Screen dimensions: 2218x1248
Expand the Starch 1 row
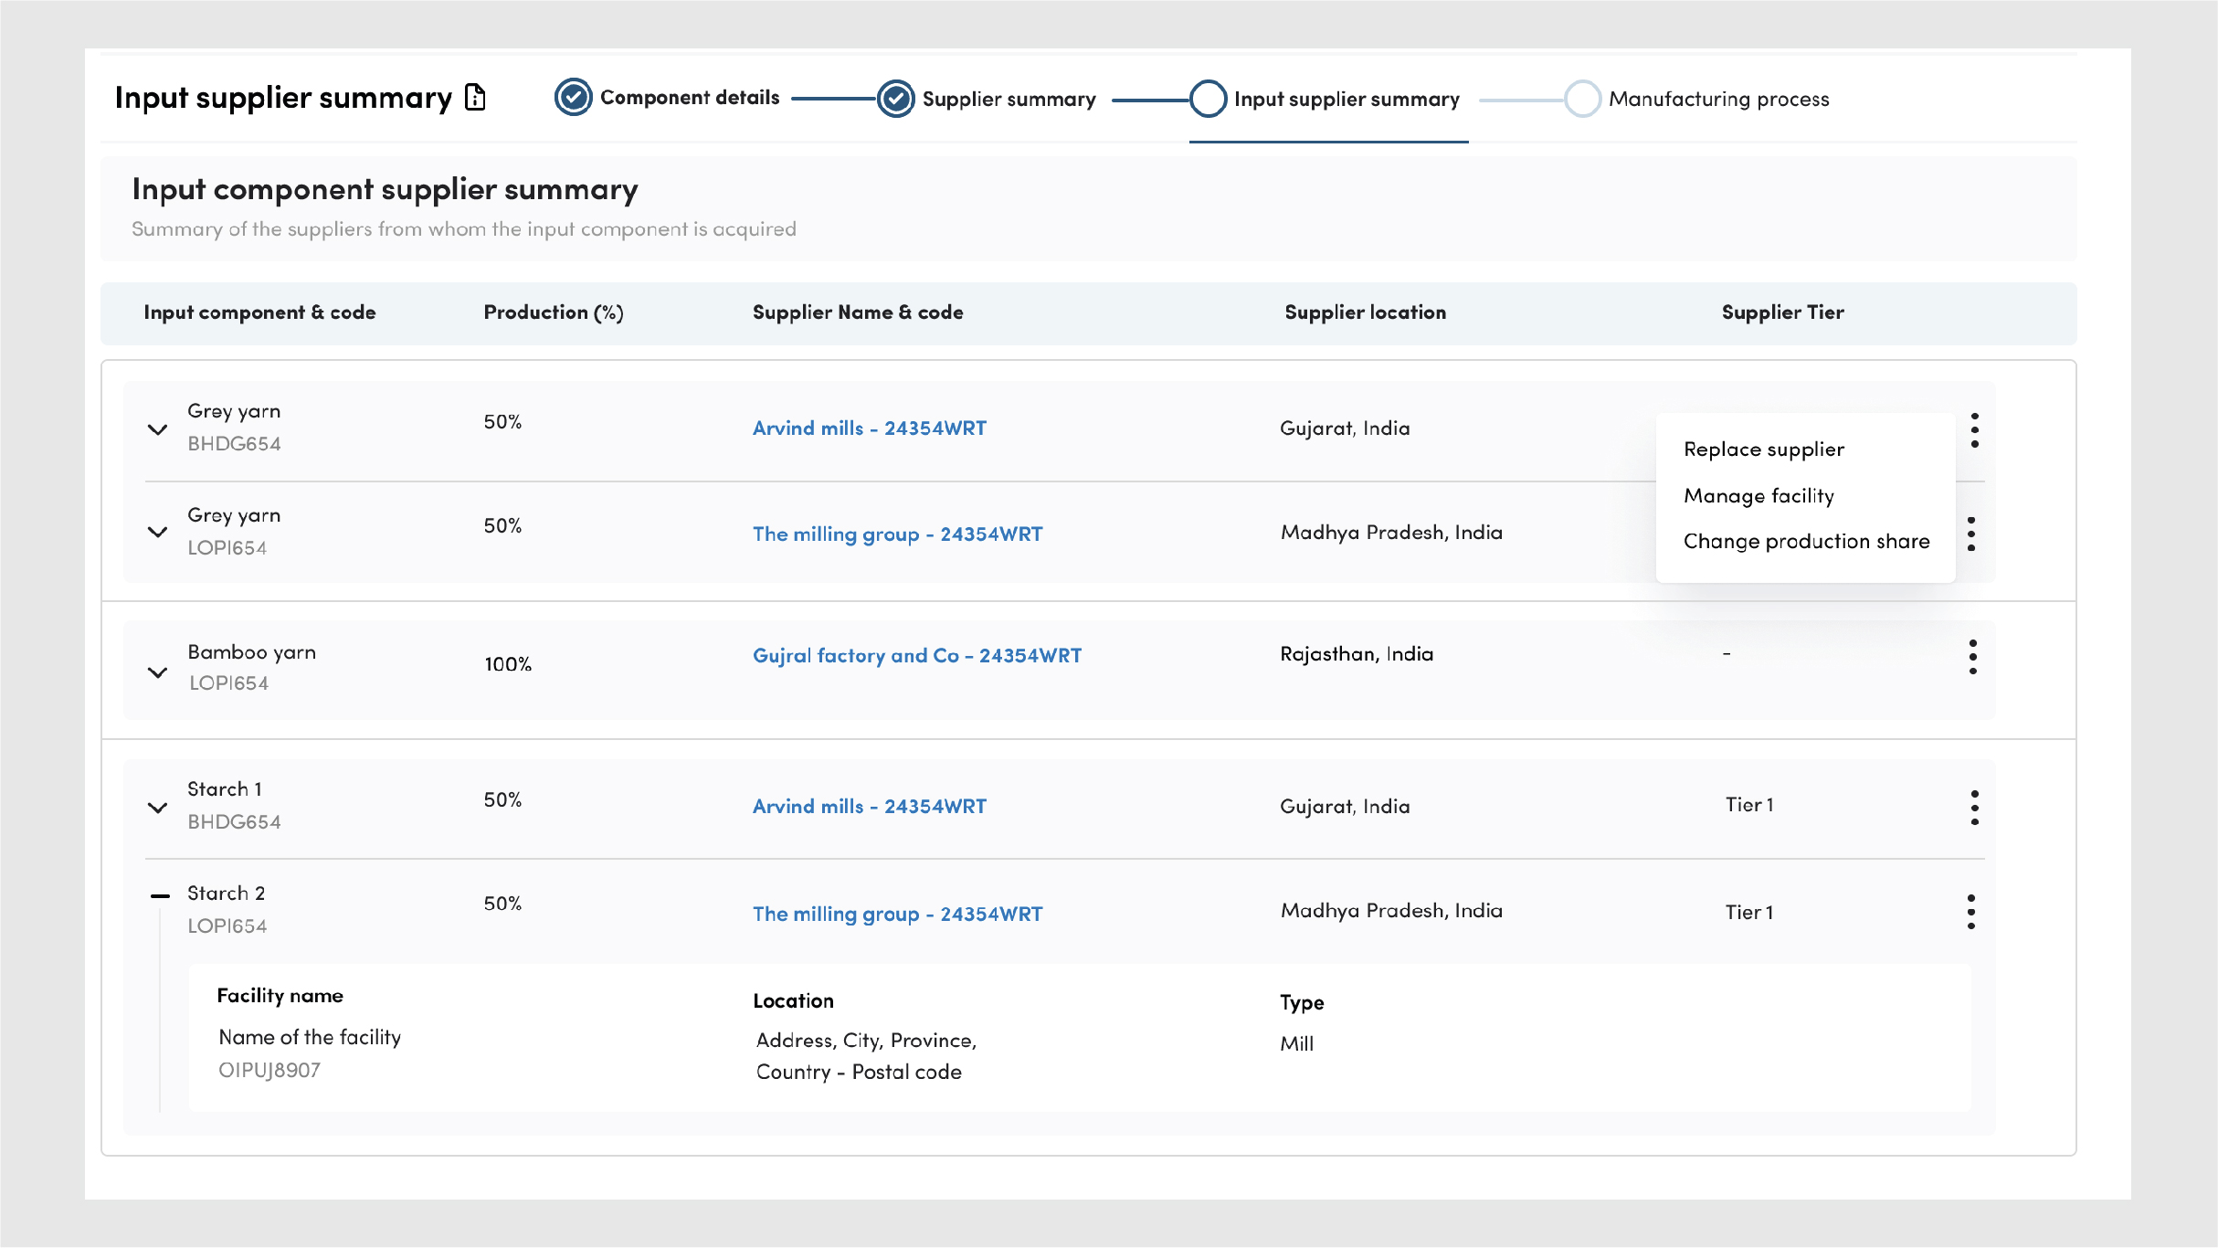tap(157, 808)
